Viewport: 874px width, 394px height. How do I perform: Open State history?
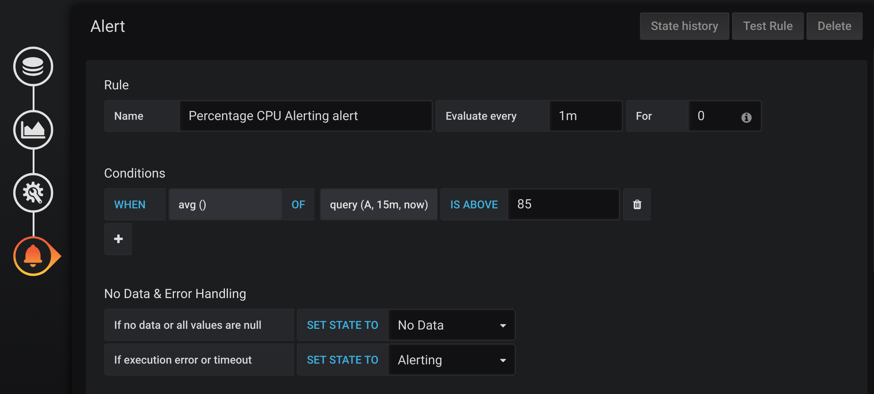point(684,26)
